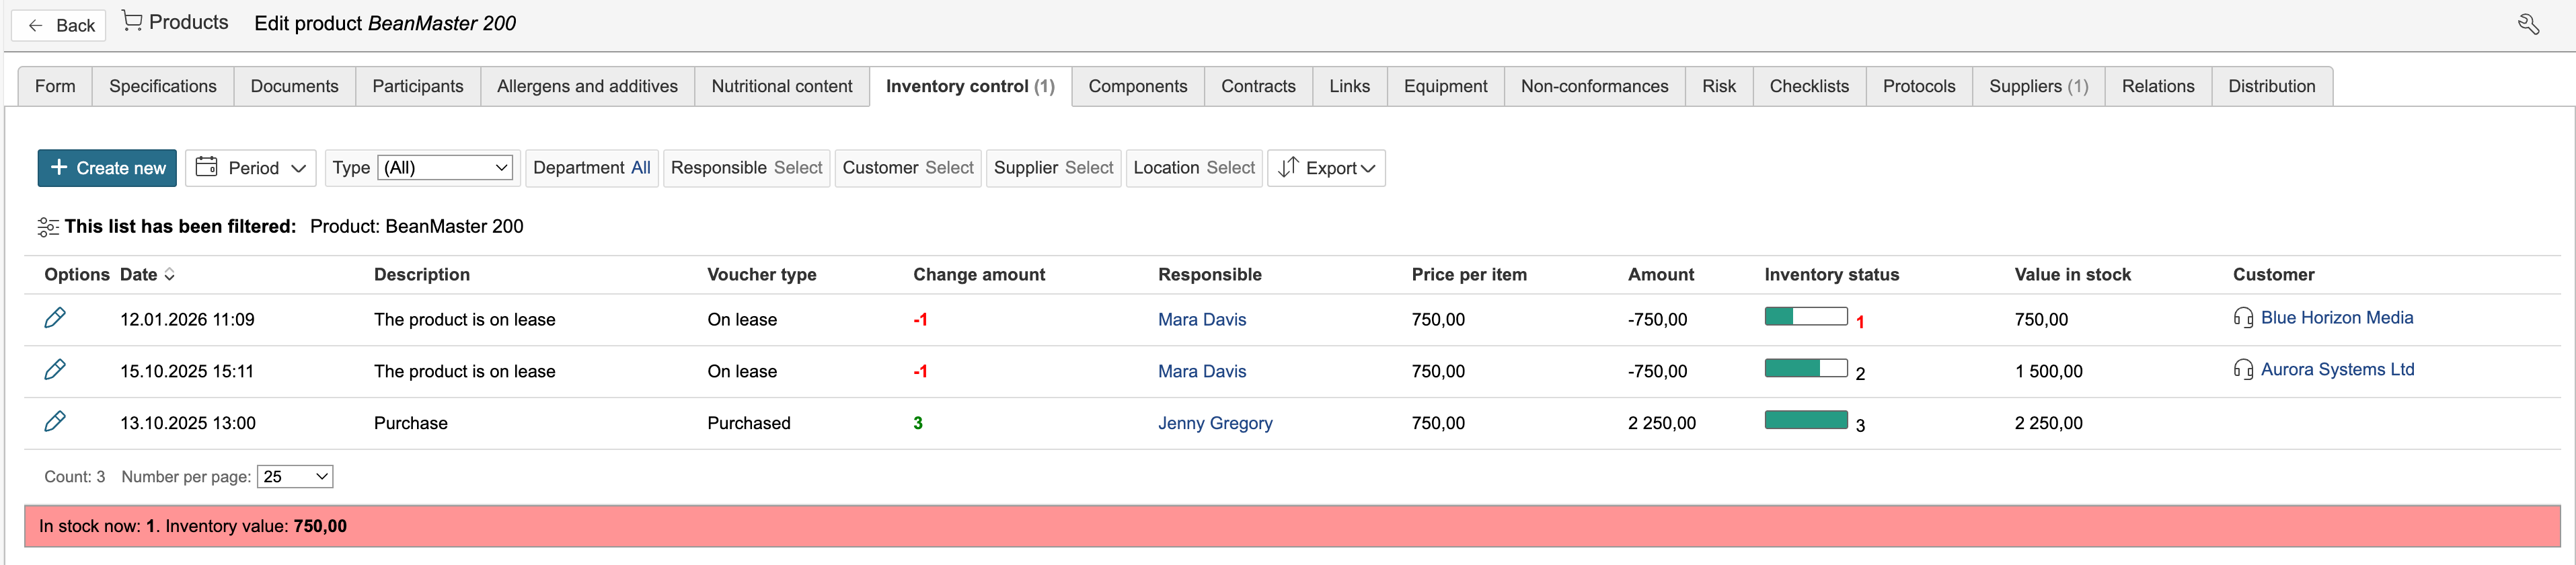Open the Checklists tab
Image resolution: width=2576 pixels, height=565 pixels.
[x=1810, y=86]
